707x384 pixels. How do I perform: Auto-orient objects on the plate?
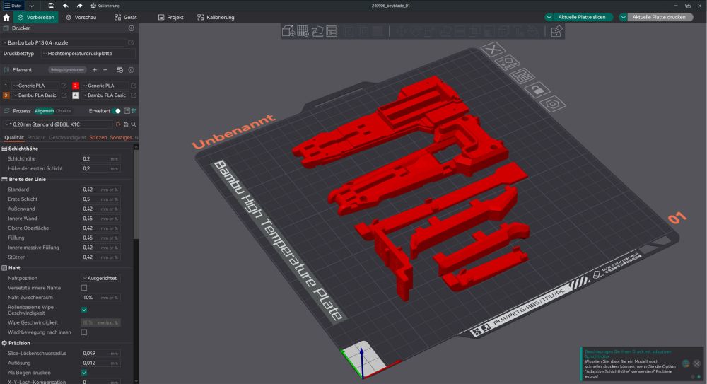[317, 31]
